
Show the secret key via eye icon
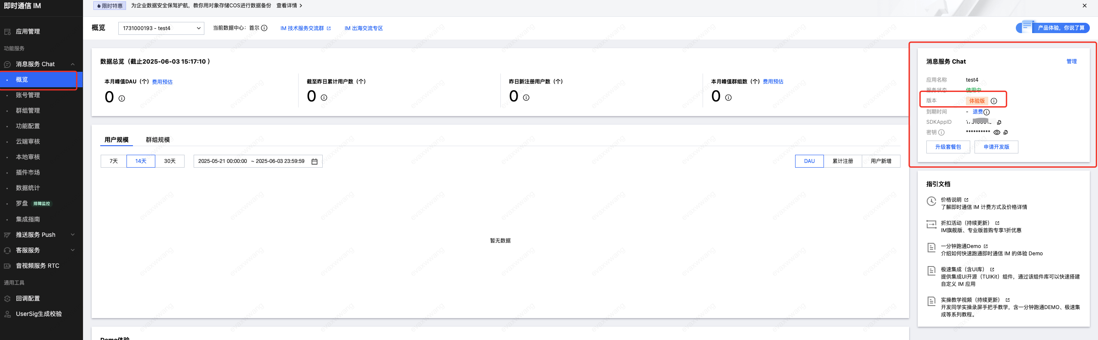pos(996,132)
